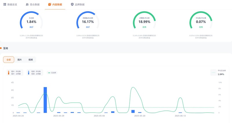The width and height of the screenshot is (232, 123).
Task: Click the 点赞数/关注者 18.99% gauge
Action: coord(144,22)
